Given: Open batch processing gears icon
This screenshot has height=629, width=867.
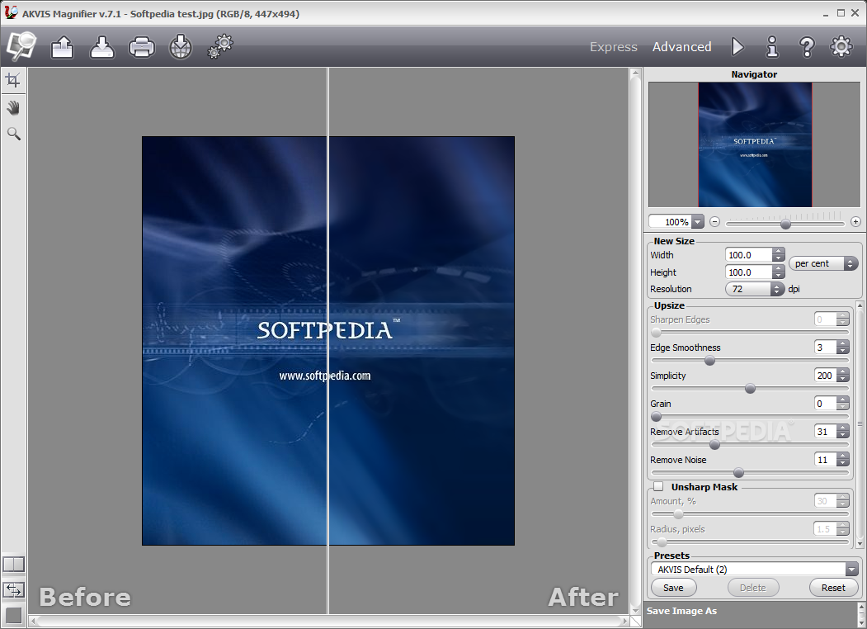Looking at the screenshot, I should pos(220,46).
